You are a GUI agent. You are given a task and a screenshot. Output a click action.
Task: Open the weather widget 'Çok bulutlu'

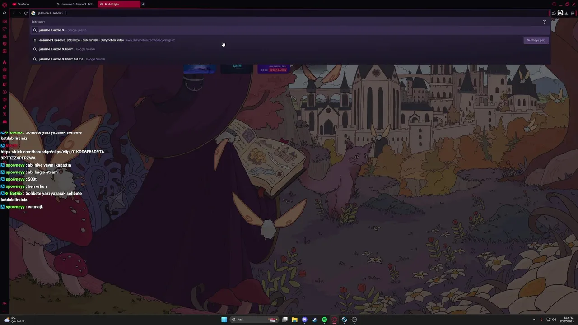click(14, 320)
